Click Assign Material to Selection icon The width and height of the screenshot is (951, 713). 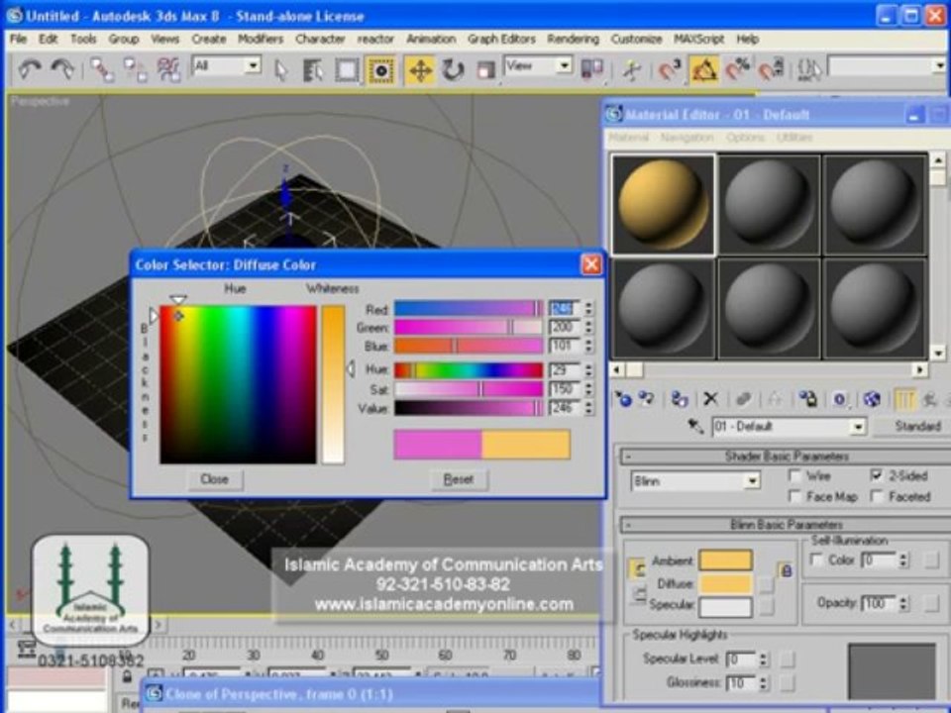coord(680,399)
